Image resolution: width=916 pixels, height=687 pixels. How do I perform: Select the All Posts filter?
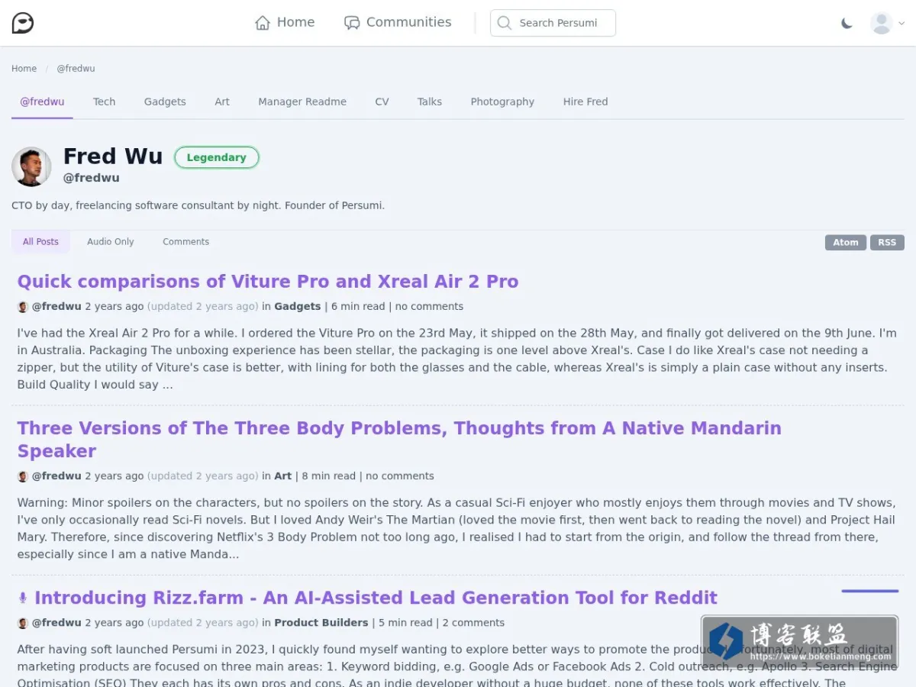pyautogui.click(x=40, y=242)
